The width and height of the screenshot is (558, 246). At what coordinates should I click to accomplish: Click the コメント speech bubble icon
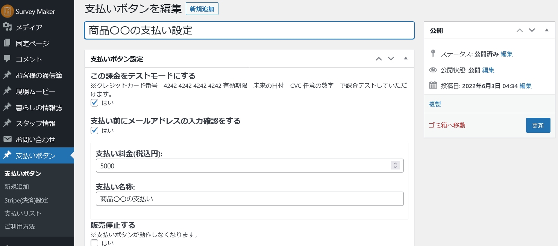coord(7,59)
